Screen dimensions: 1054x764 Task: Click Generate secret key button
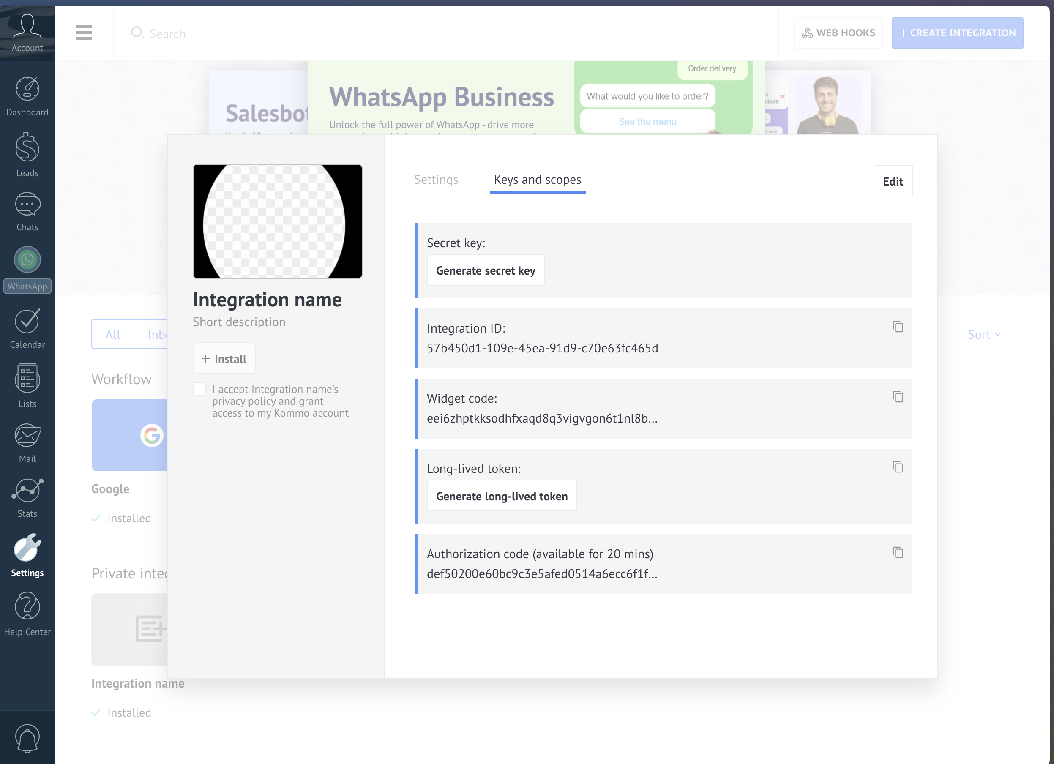485,270
